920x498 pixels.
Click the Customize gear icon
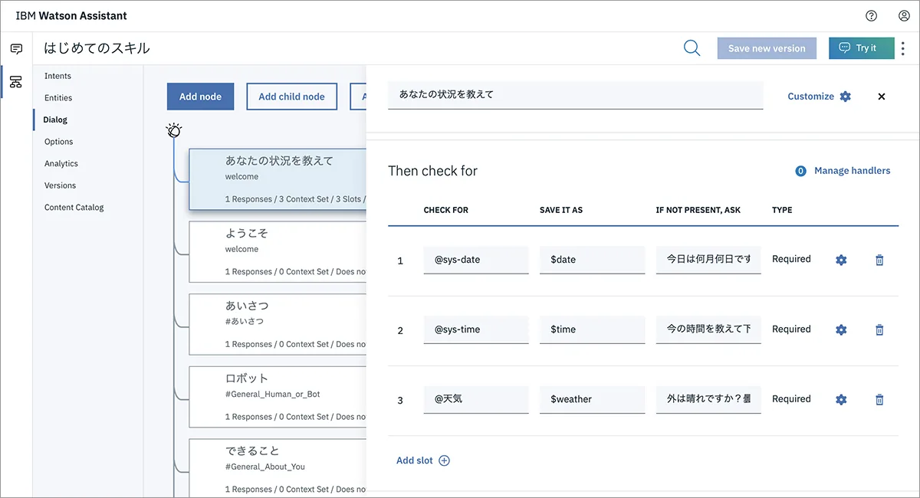pos(846,97)
